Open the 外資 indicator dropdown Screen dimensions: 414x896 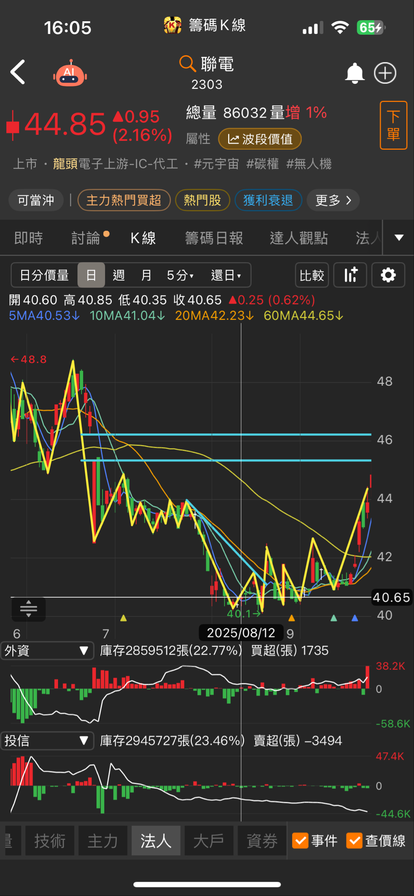pyautogui.click(x=47, y=651)
